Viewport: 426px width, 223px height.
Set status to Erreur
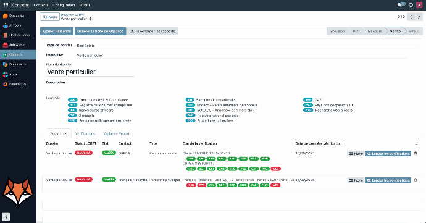[414, 32]
